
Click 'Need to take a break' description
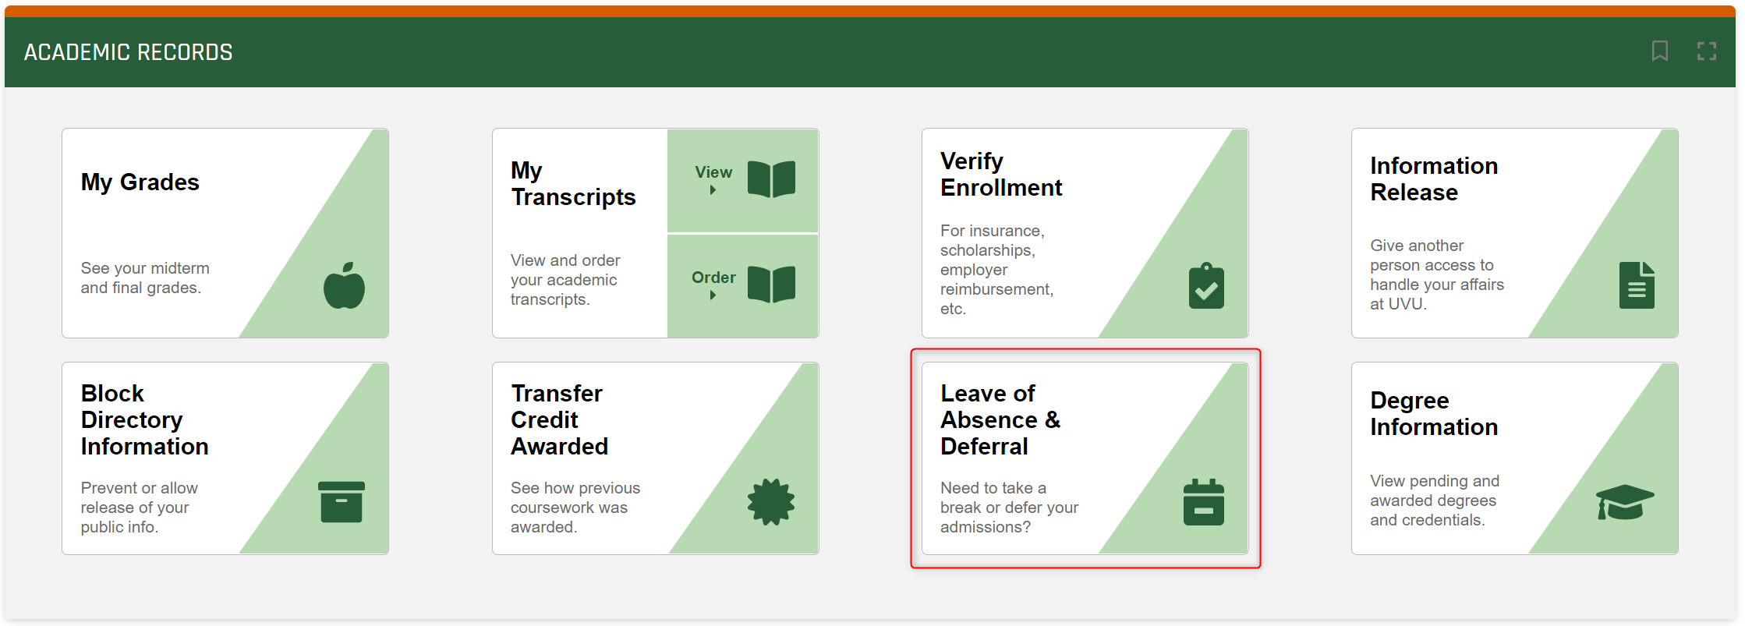click(1009, 508)
